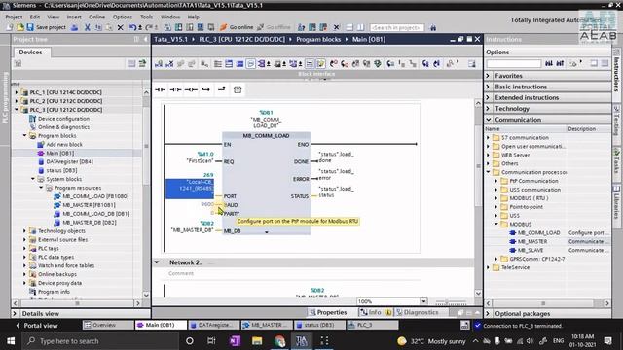The image size is (623, 350).
Task: Open Windows Task View in taskbar
Action: (211, 341)
